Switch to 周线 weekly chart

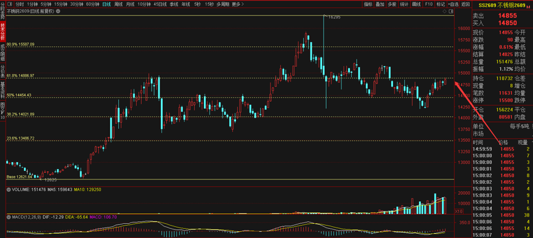click(x=118, y=4)
